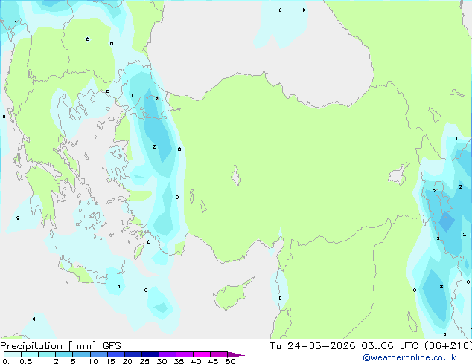
Task: Click the legend label '45'
Action: (213, 361)
